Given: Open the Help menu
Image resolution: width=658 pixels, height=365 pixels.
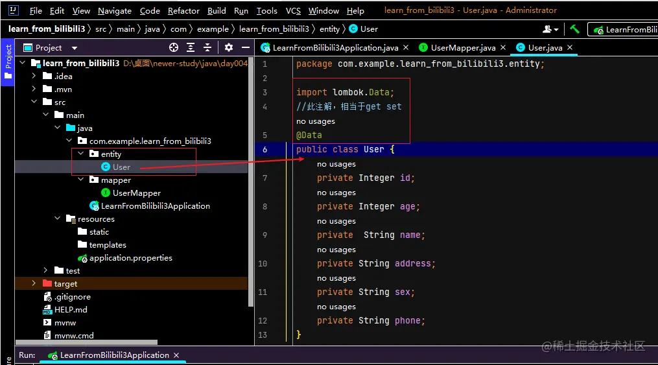Looking at the screenshot, I should pos(355,11).
